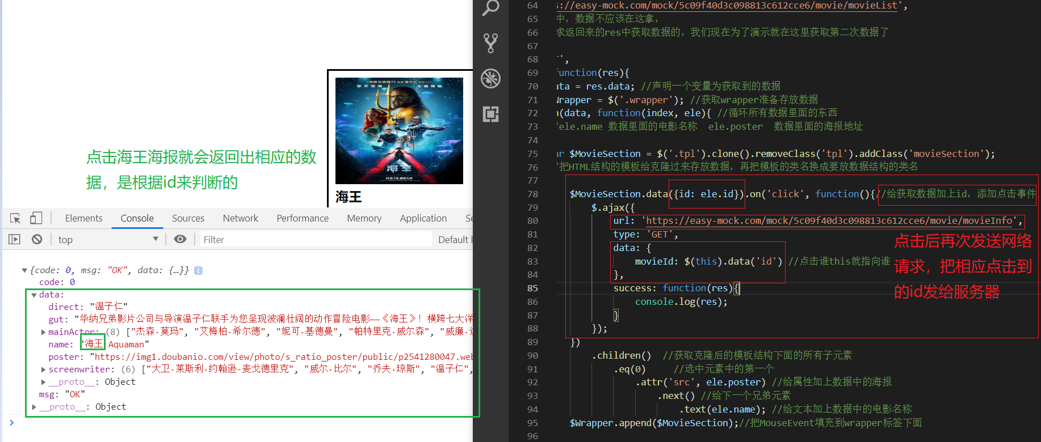1041x442 pixels.
Task: Open the Extensions view in VS Code
Action: point(490,114)
